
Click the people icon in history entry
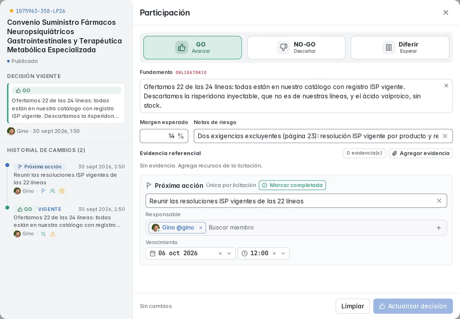pyautogui.click(x=53, y=191)
